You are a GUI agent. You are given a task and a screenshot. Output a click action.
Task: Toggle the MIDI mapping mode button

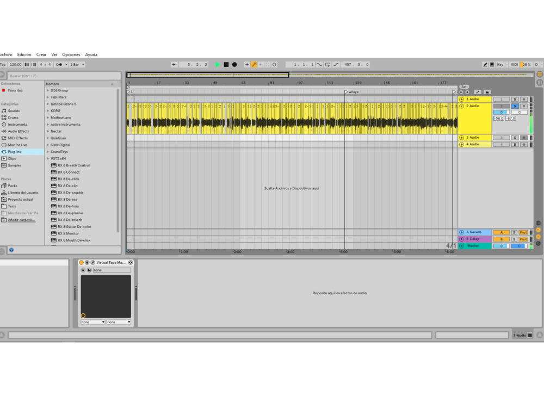click(x=514, y=65)
